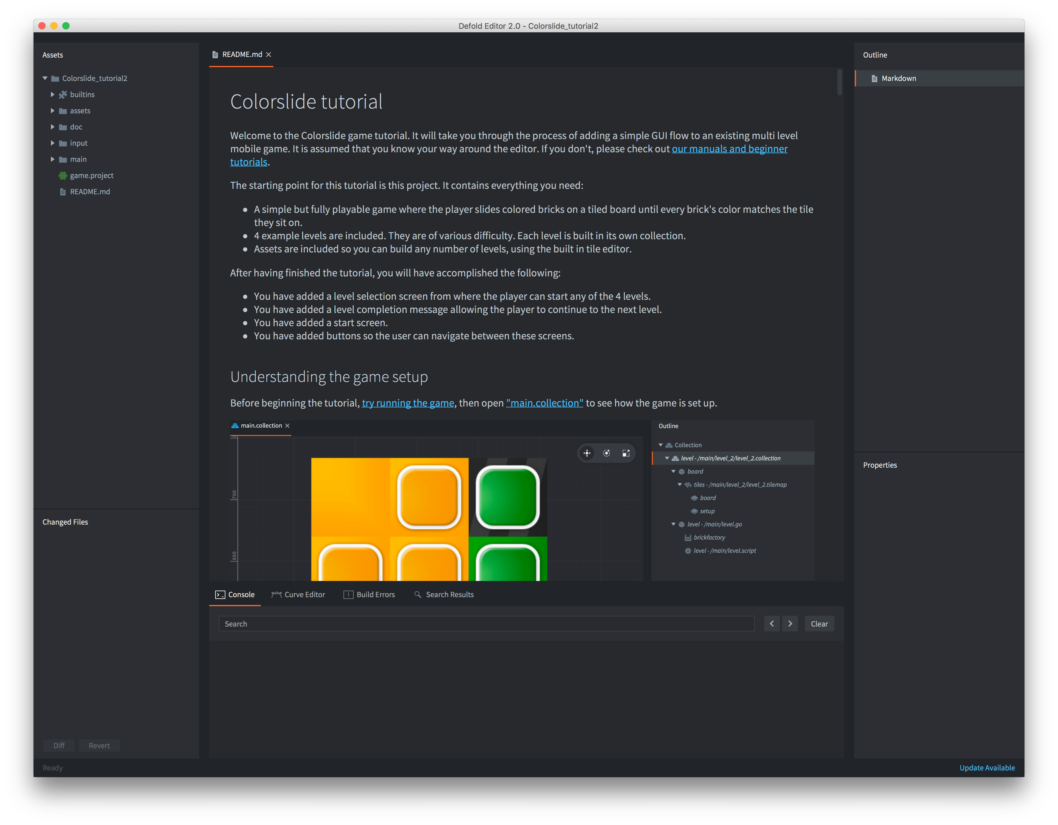
Task: Expand the main folder in assets
Action: tap(54, 159)
